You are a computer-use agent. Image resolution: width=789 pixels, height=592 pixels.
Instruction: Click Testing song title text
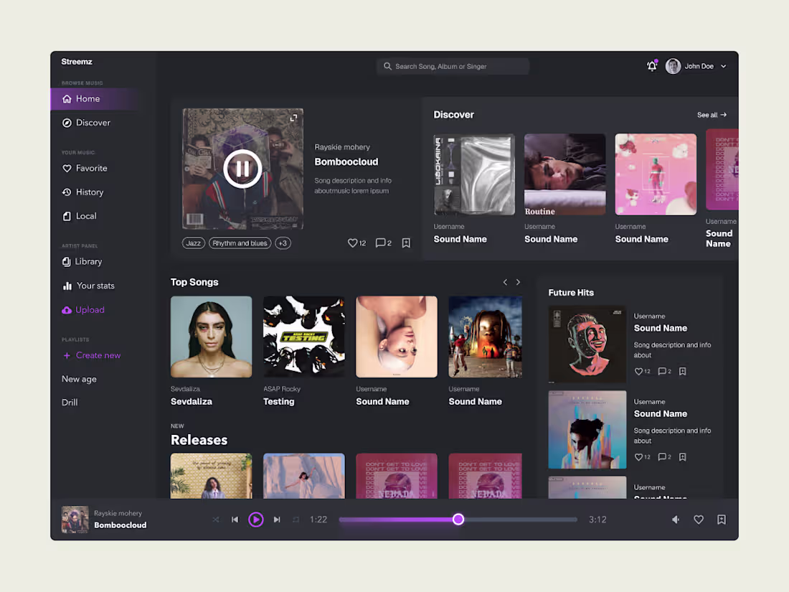(x=279, y=402)
